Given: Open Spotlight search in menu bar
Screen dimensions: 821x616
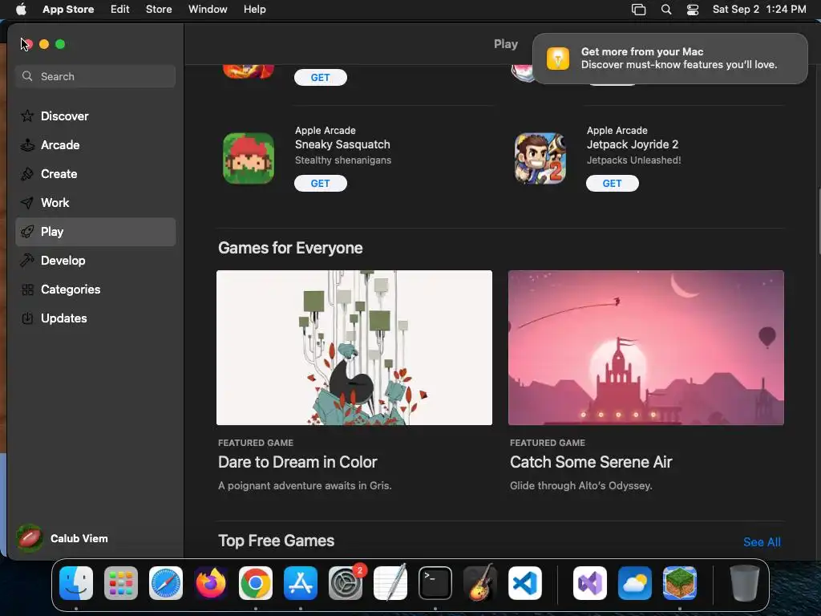Looking at the screenshot, I should [666, 10].
